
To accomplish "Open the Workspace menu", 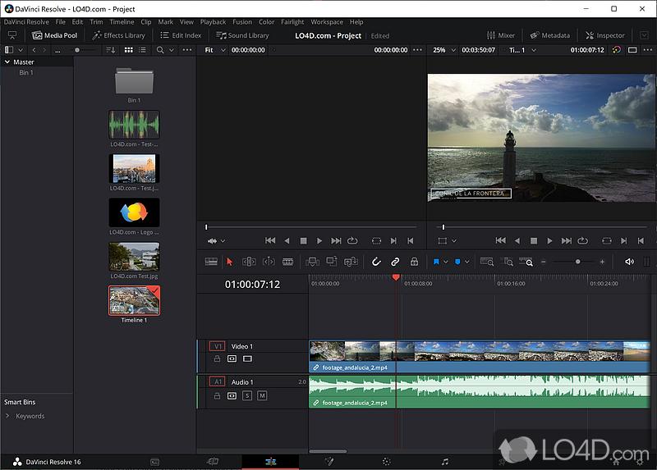I will click(327, 22).
